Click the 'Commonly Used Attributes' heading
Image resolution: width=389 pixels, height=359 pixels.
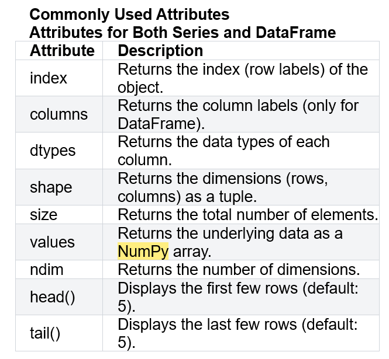129,15
